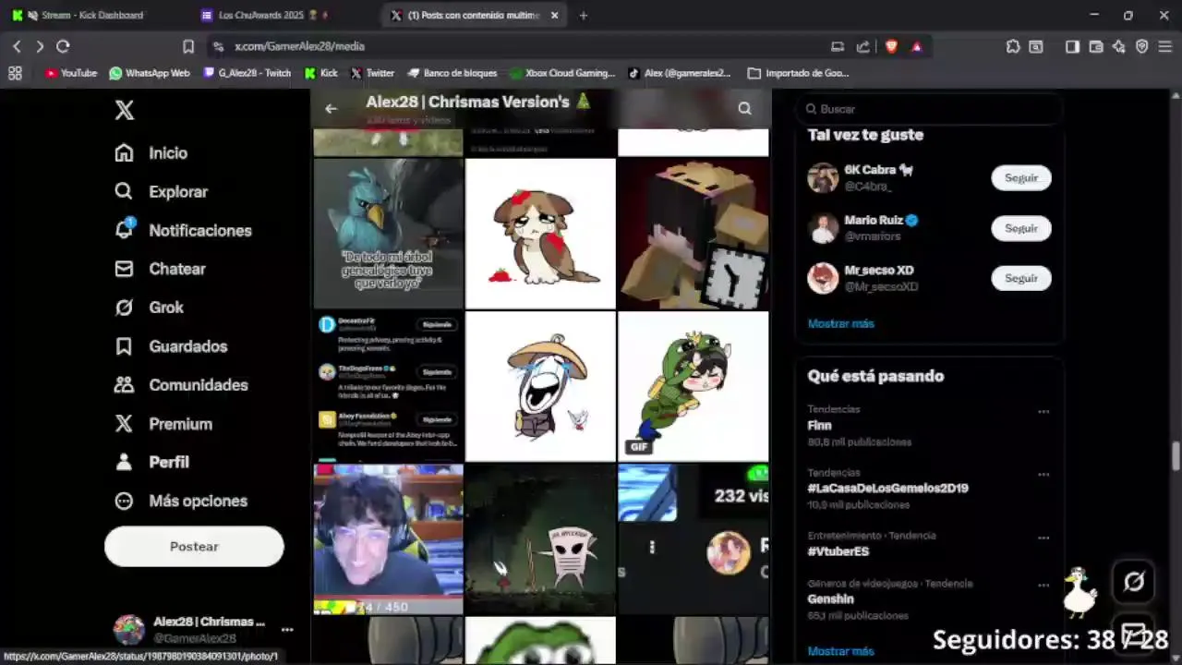
Task: Click the x.com address bar URL
Action: tap(299, 46)
